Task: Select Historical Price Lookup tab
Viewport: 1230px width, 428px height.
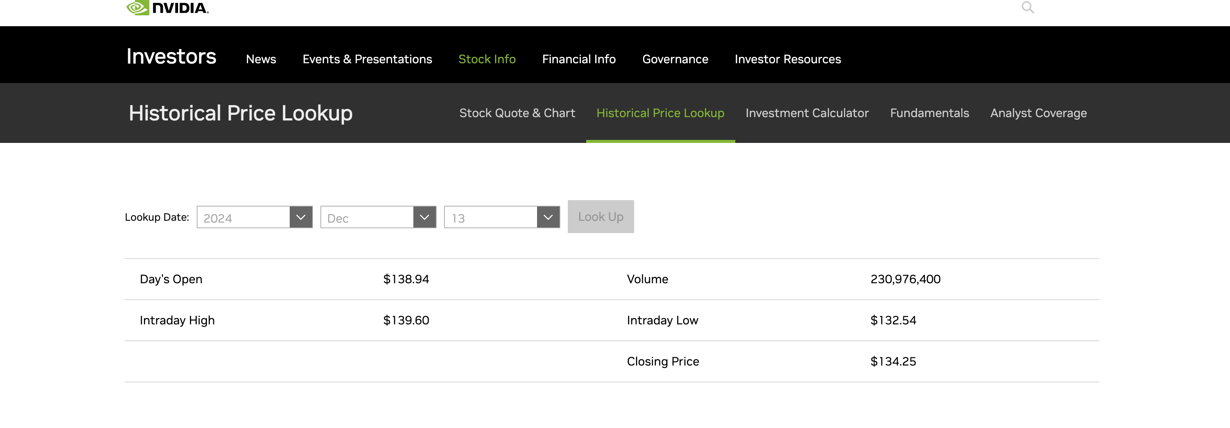Action: 660,113
